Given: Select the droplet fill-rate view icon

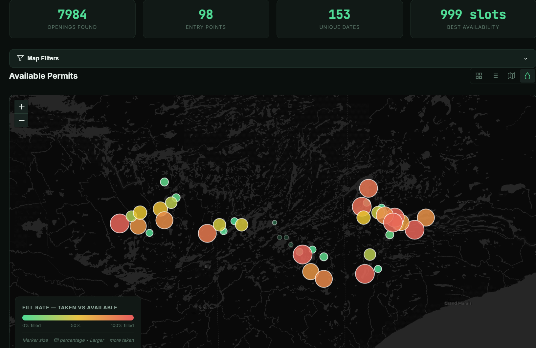Looking at the screenshot, I should pyautogui.click(x=527, y=76).
